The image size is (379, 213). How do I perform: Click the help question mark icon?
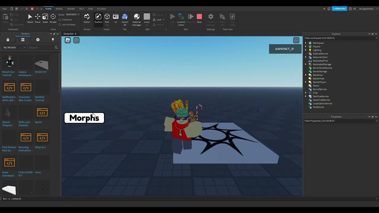click(350, 9)
